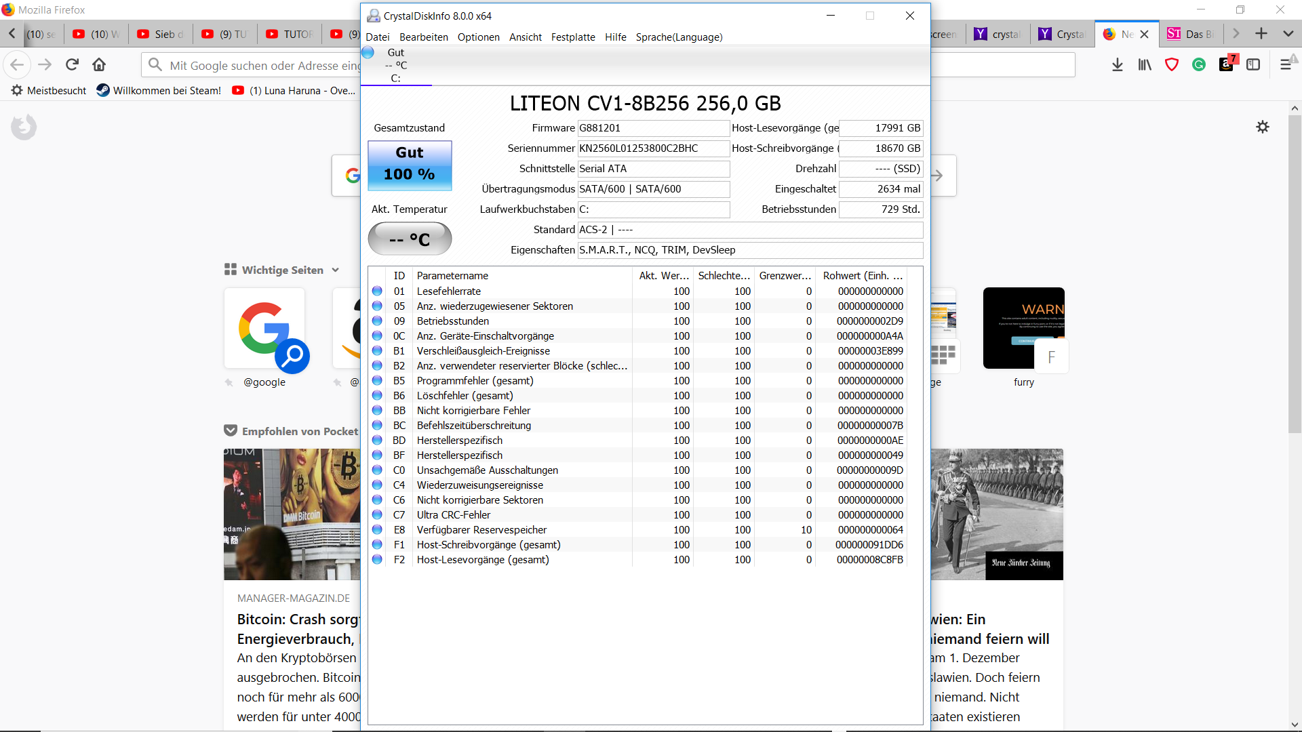1302x732 pixels.
Task: Switch to the Crysta Yahoo tab
Action: (1062, 34)
